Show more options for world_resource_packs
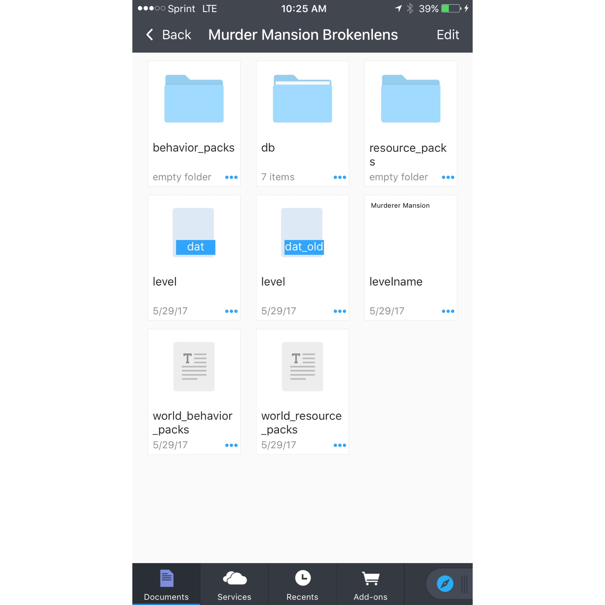605x605 pixels. 340,445
